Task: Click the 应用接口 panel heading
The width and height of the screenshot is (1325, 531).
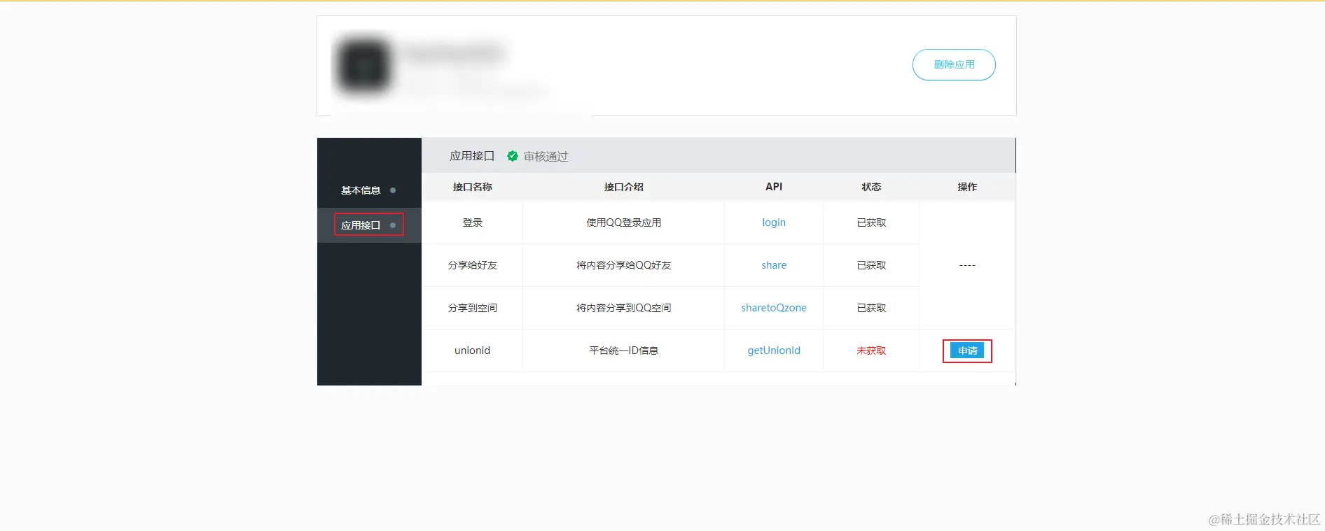Action: pyautogui.click(x=472, y=156)
